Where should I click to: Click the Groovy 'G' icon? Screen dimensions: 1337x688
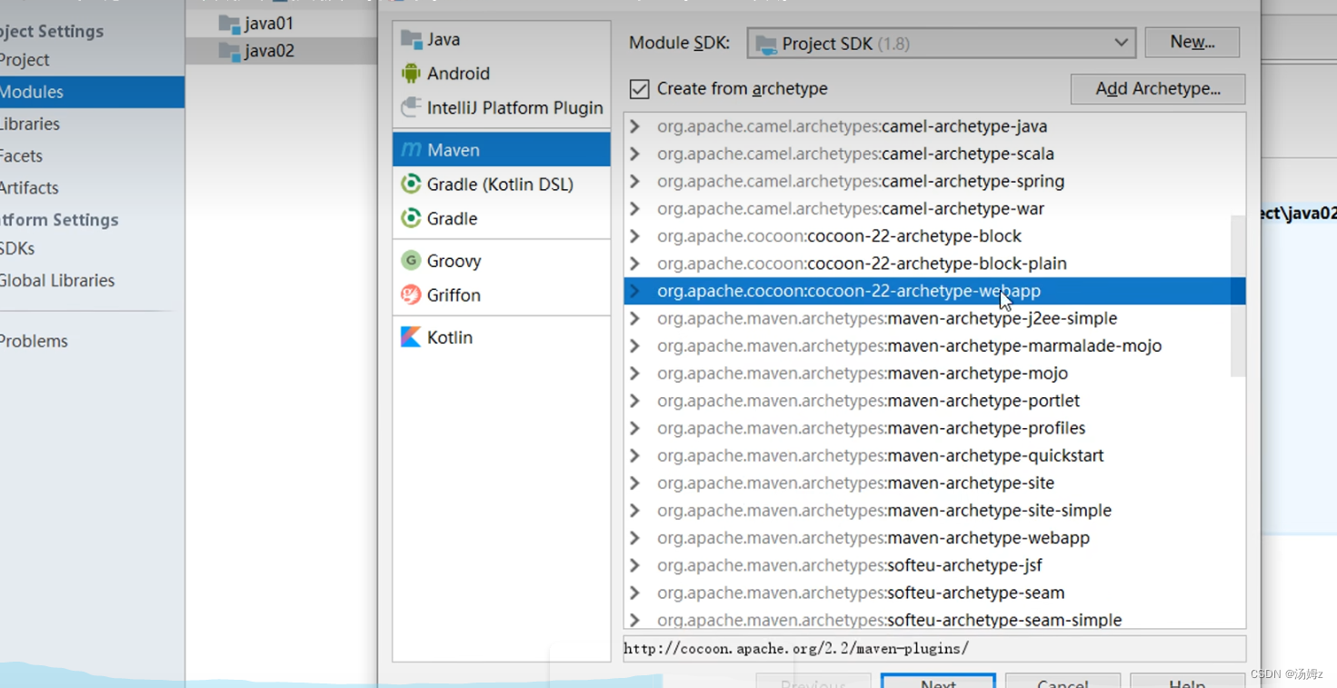411,261
